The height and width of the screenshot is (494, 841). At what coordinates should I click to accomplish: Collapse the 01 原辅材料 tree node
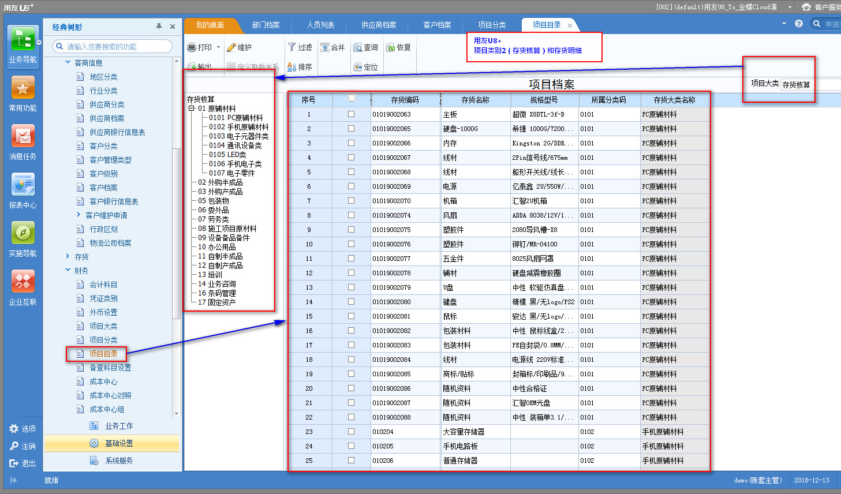click(192, 108)
